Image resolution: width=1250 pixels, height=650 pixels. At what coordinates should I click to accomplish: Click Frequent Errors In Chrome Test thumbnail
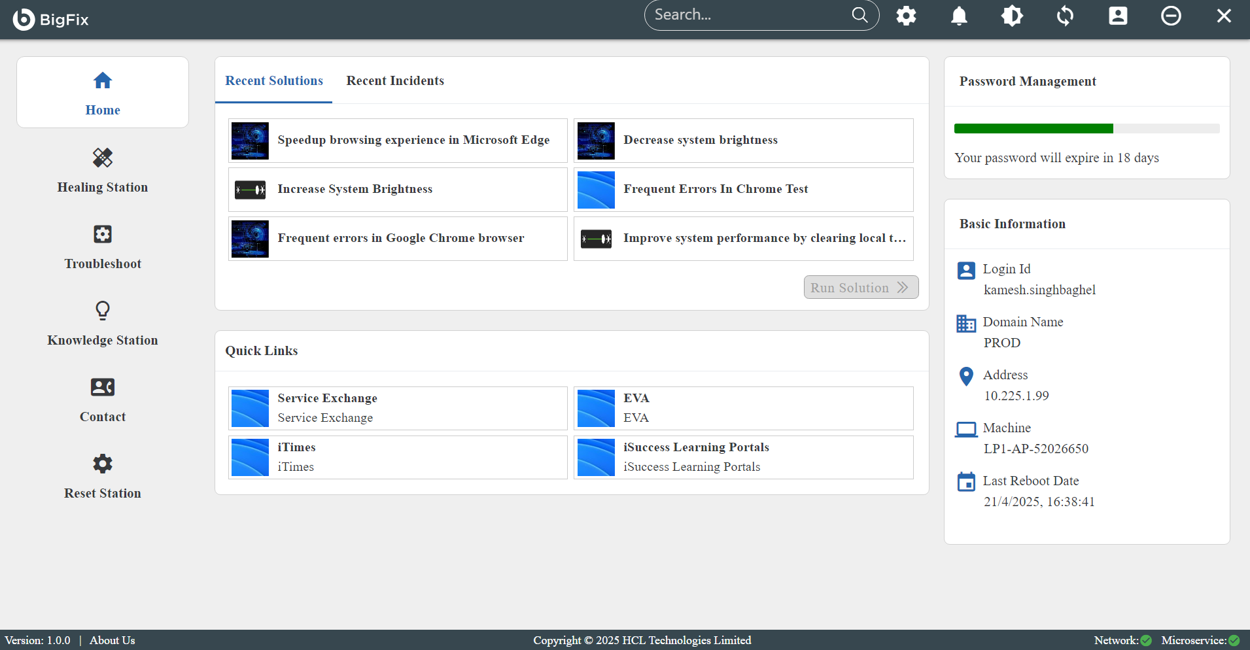point(596,190)
